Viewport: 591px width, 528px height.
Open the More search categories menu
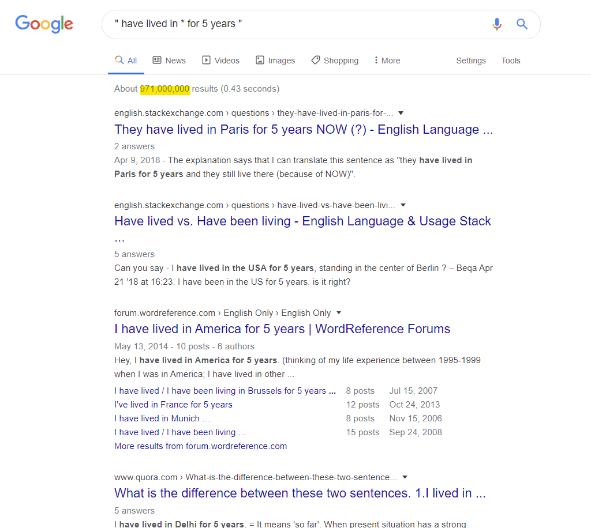387,61
